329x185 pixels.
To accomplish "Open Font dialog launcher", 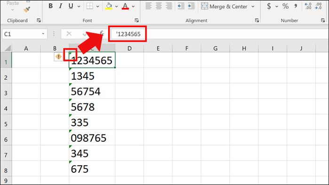I will tap(137, 20).
